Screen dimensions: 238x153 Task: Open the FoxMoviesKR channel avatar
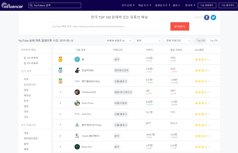point(77,92)
